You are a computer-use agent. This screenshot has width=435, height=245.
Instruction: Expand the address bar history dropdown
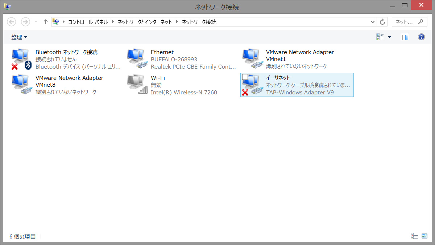point(373,22)
